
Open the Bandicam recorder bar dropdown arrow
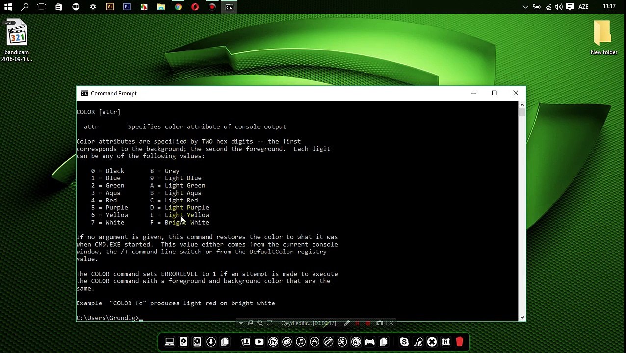tap(241, 323)
